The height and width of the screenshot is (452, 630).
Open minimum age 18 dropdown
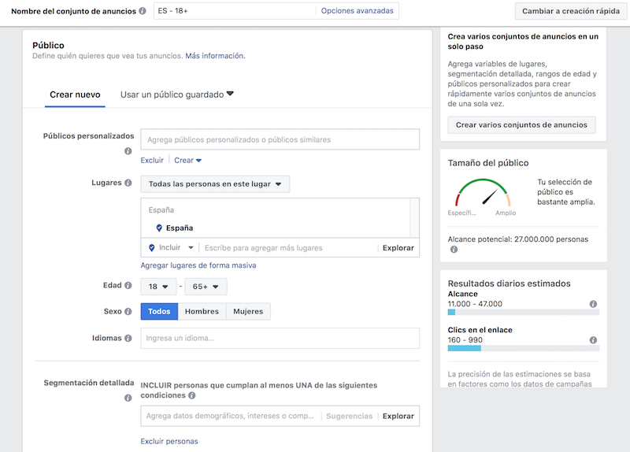click(x=158, y=287)
